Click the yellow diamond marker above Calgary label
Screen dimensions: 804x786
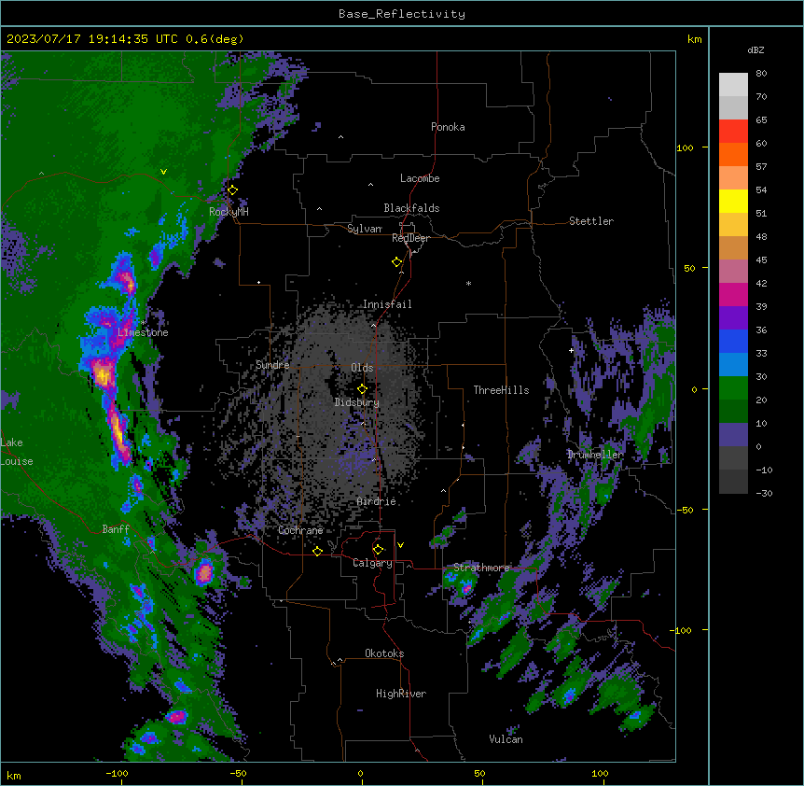tap(379, 550)
